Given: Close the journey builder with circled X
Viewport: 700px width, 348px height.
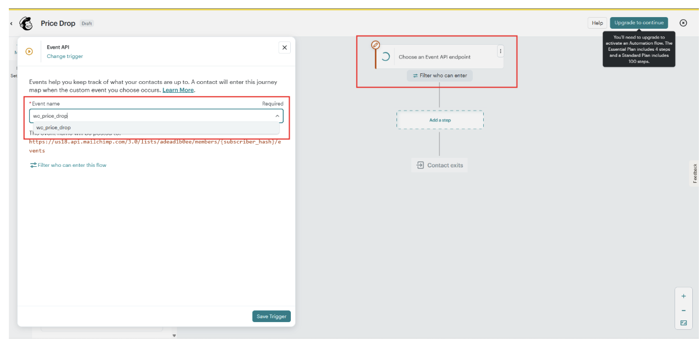Looking at the screenshot, I should click(683, 23).
